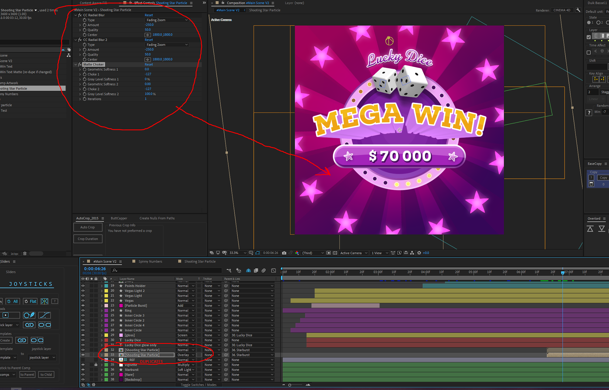This screenshot has height=390, width=609.
Task: Enable frame blending for the timeline
Action: (x=256, y=270)
